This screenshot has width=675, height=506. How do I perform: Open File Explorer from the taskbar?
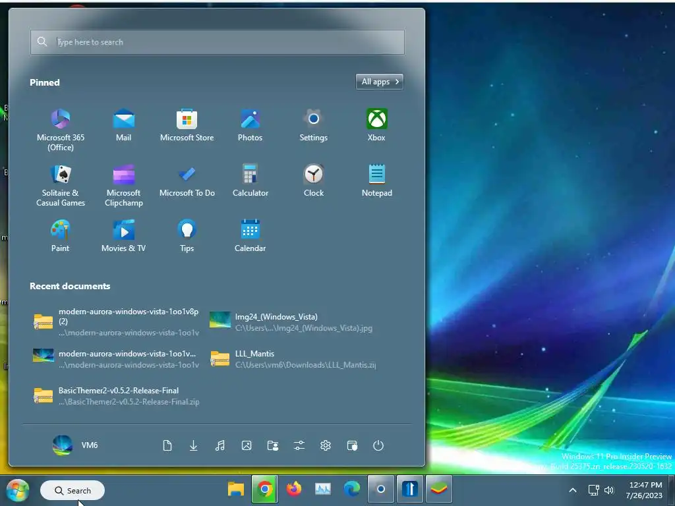(235, 490)
